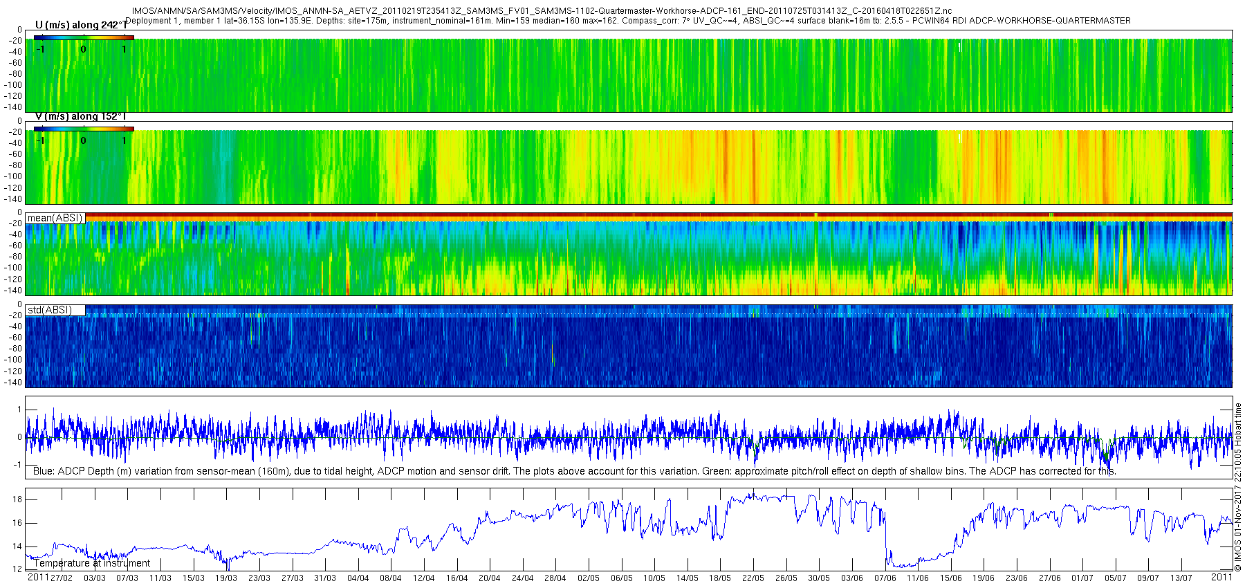Click the '30/05' date tick label
This screenshot has width=1245, height=588.
[819, 578]
